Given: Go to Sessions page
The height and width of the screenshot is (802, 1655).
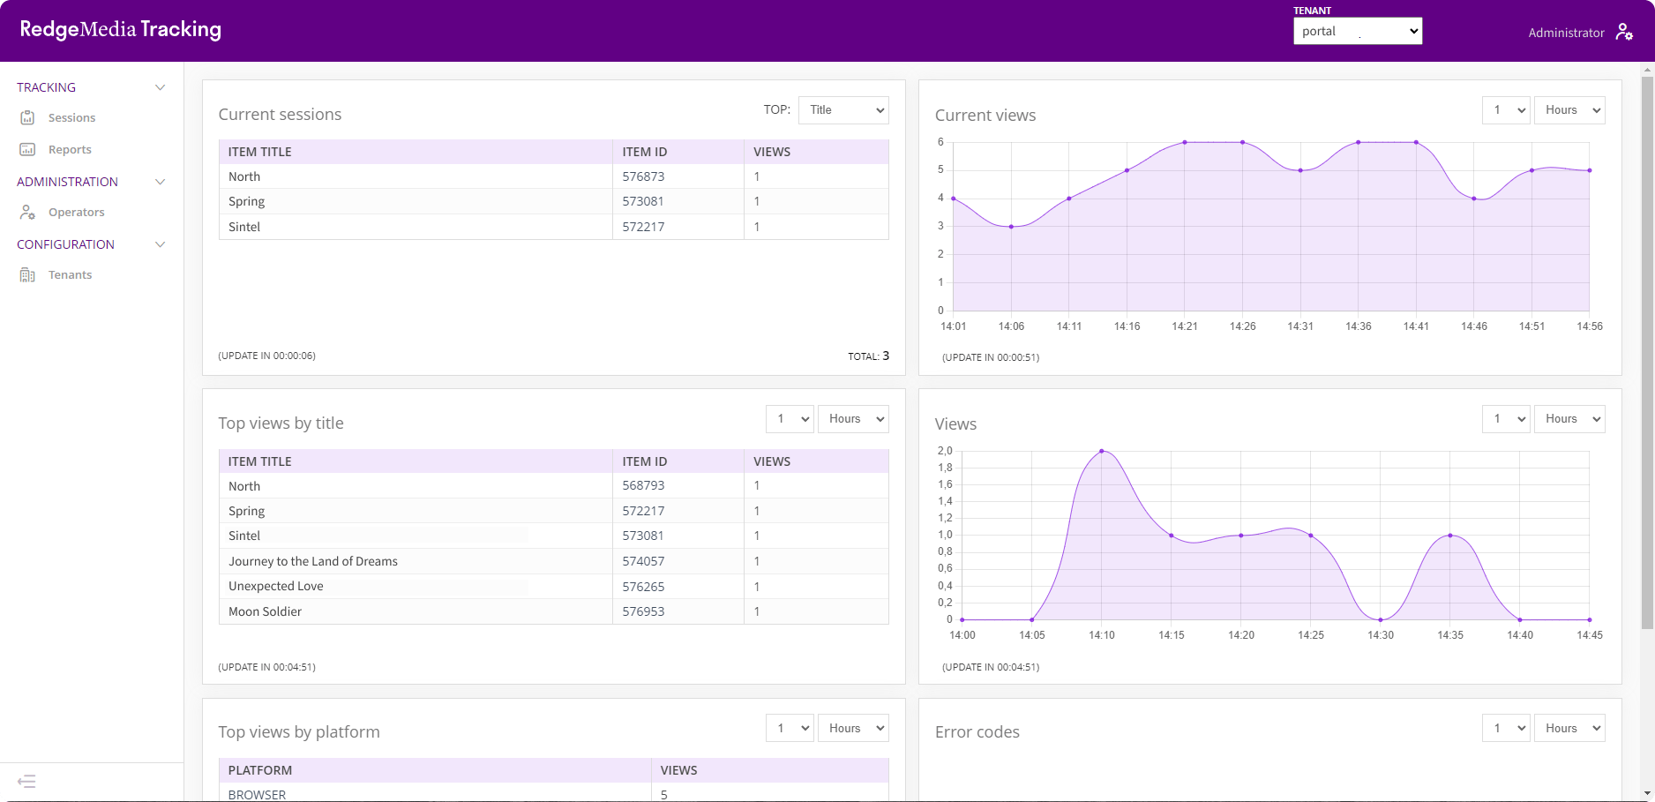Looking at the screenshot, I should (x=71, y=117).
